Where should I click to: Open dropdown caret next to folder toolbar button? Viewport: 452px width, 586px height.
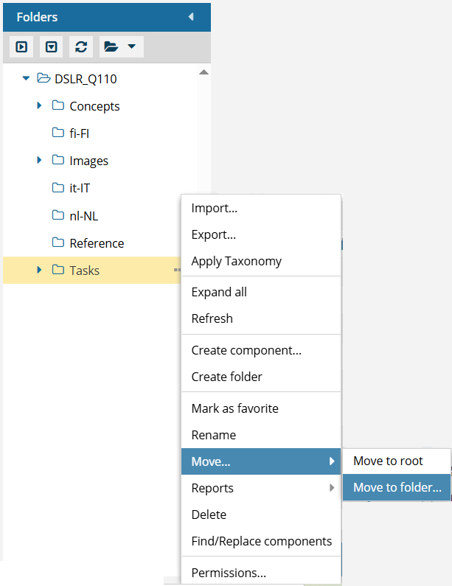point(131,46)
